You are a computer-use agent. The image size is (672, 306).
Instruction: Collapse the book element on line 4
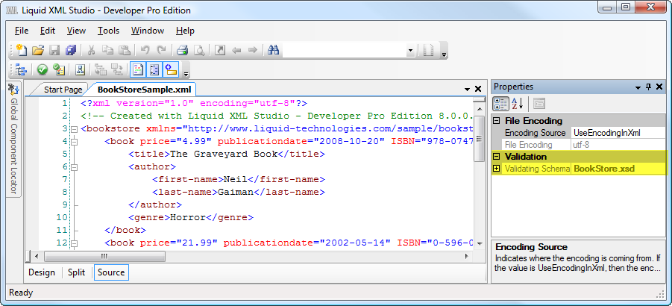point(74,141)
